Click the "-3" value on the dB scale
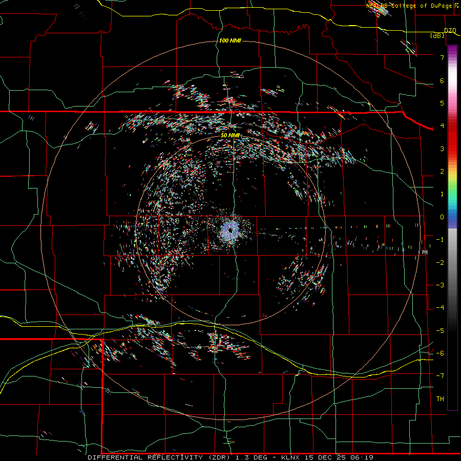Image resolution: width=461 pixels, height=461 pixels. coord(440,285)
